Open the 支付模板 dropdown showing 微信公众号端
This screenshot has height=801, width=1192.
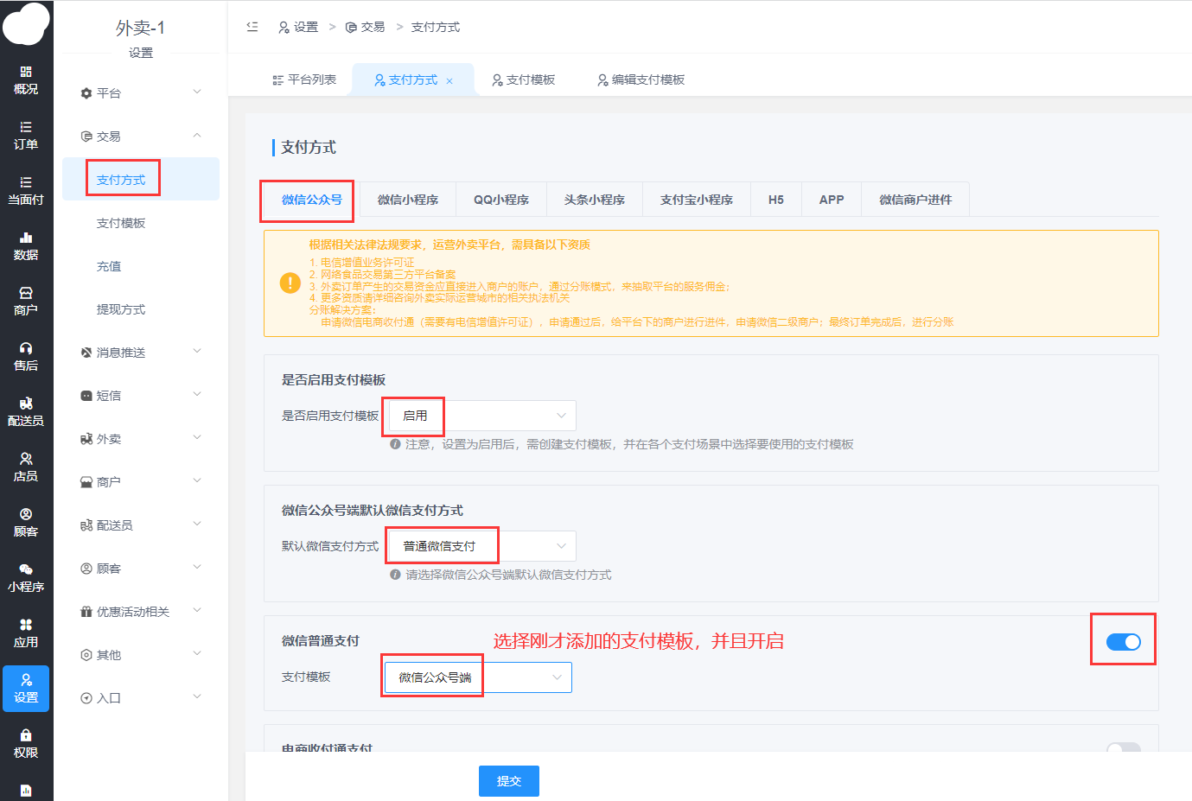[x=478, y=677]
